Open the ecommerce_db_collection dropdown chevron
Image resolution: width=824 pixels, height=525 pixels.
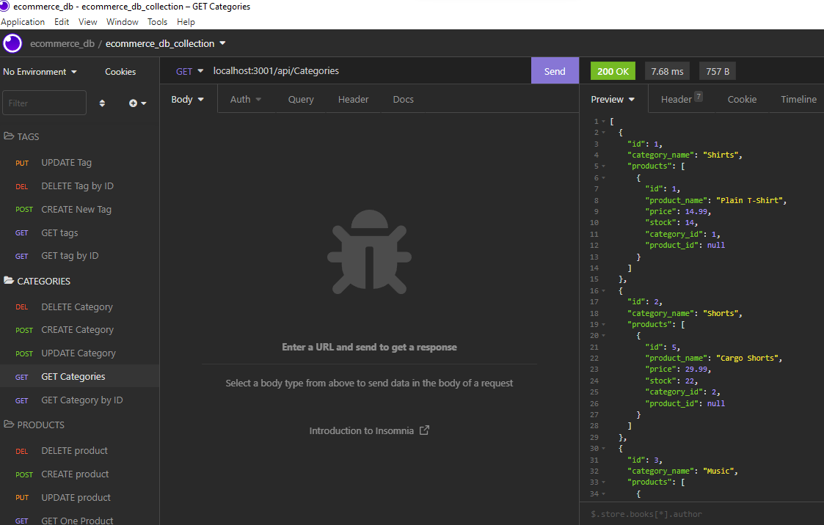[x=223, y=43]
